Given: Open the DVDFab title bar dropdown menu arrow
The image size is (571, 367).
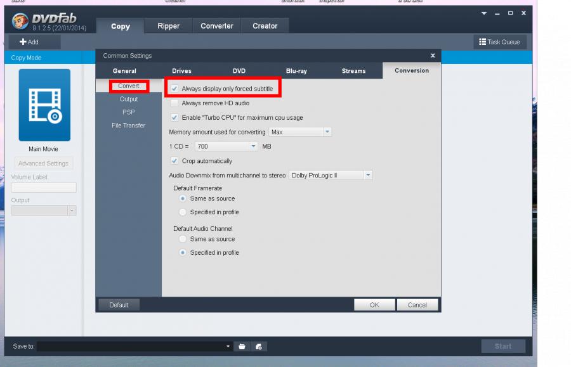Looking at the screenshot, I should pyautogui.click(x=484, y=13).
